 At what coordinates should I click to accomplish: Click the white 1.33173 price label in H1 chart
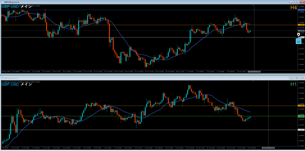pos(301,130)
